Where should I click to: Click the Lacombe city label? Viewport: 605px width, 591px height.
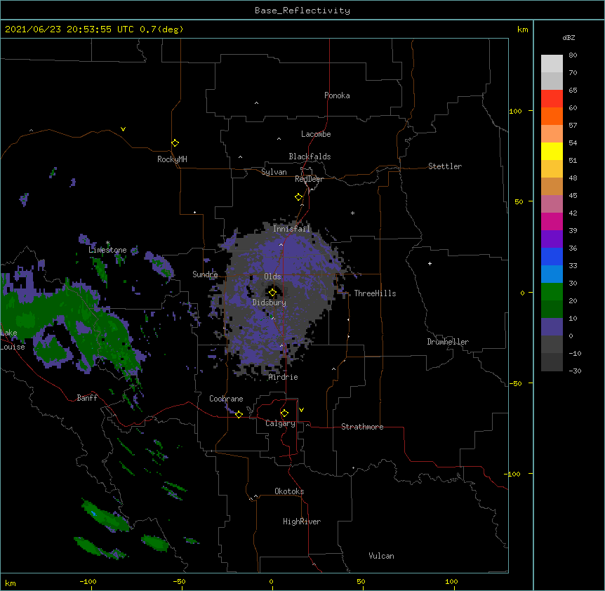point(316,134)
